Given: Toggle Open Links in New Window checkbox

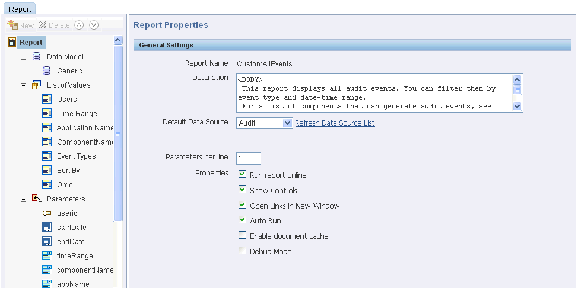Looking at the screenshot, I should pyautogui.click(x=242, y=205).
